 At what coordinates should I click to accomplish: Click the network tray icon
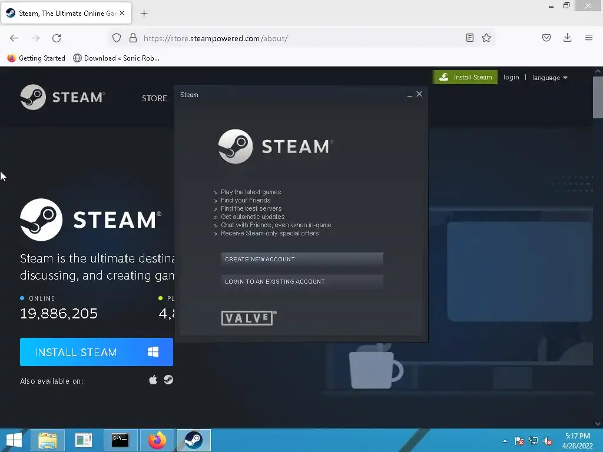pyautogui.click(x=534, y=441)
